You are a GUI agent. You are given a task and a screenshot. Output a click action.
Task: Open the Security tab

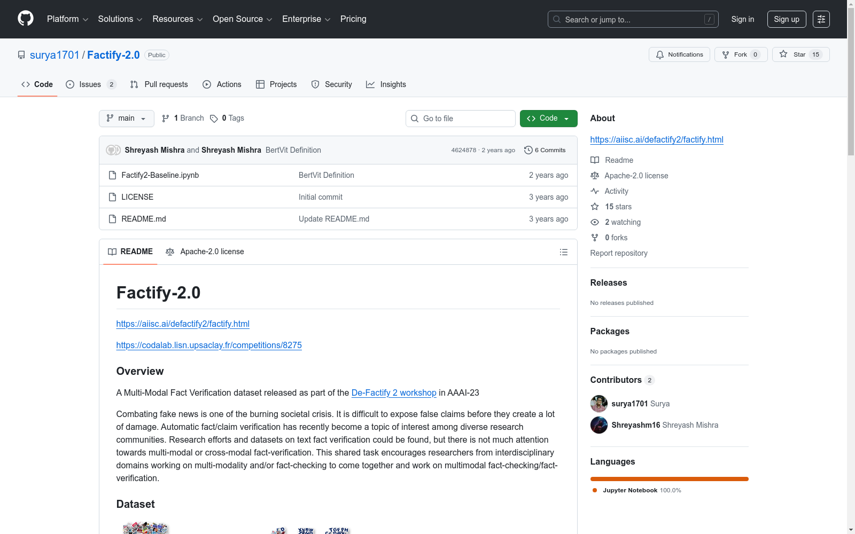(332, 84)
